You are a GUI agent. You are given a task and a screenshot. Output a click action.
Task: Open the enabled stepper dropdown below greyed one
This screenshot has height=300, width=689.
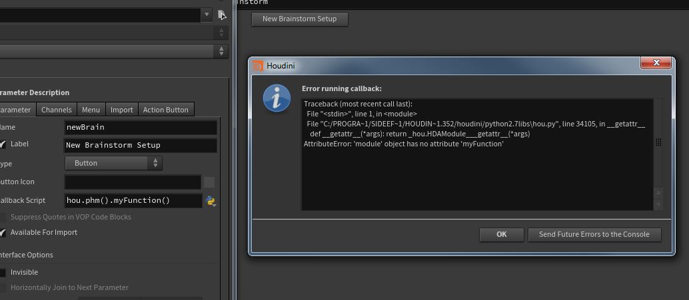click(x=221, y=51)
